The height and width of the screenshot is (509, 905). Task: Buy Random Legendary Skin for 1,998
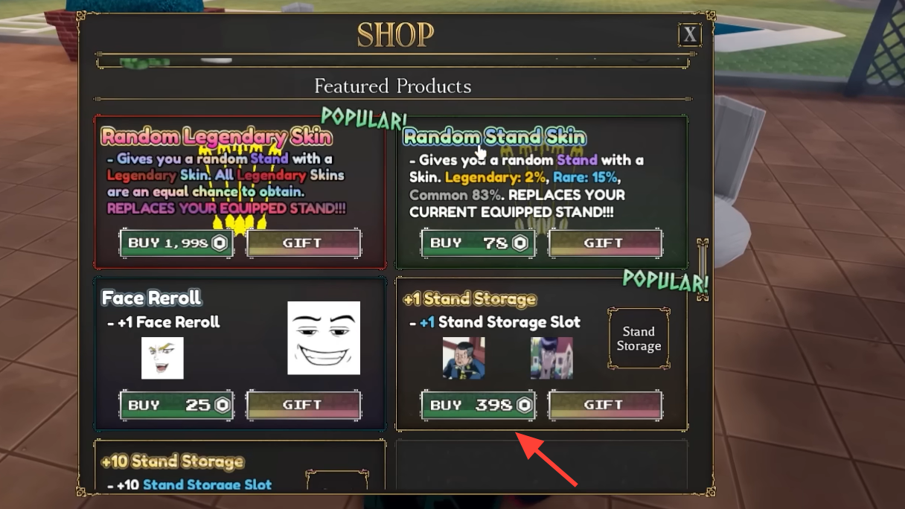click(x=176, y=243)
